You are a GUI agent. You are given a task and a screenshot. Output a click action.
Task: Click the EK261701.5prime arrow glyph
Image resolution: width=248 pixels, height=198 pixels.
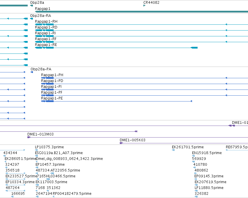click(x=173, y=150)
